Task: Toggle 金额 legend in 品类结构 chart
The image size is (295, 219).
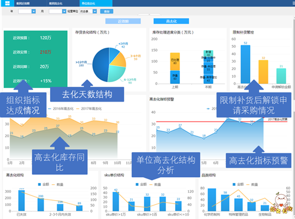Action: (x=238, y=184)
